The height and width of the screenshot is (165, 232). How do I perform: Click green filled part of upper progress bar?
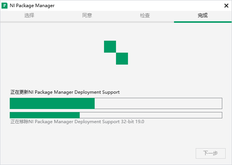[x=52, y=103]
